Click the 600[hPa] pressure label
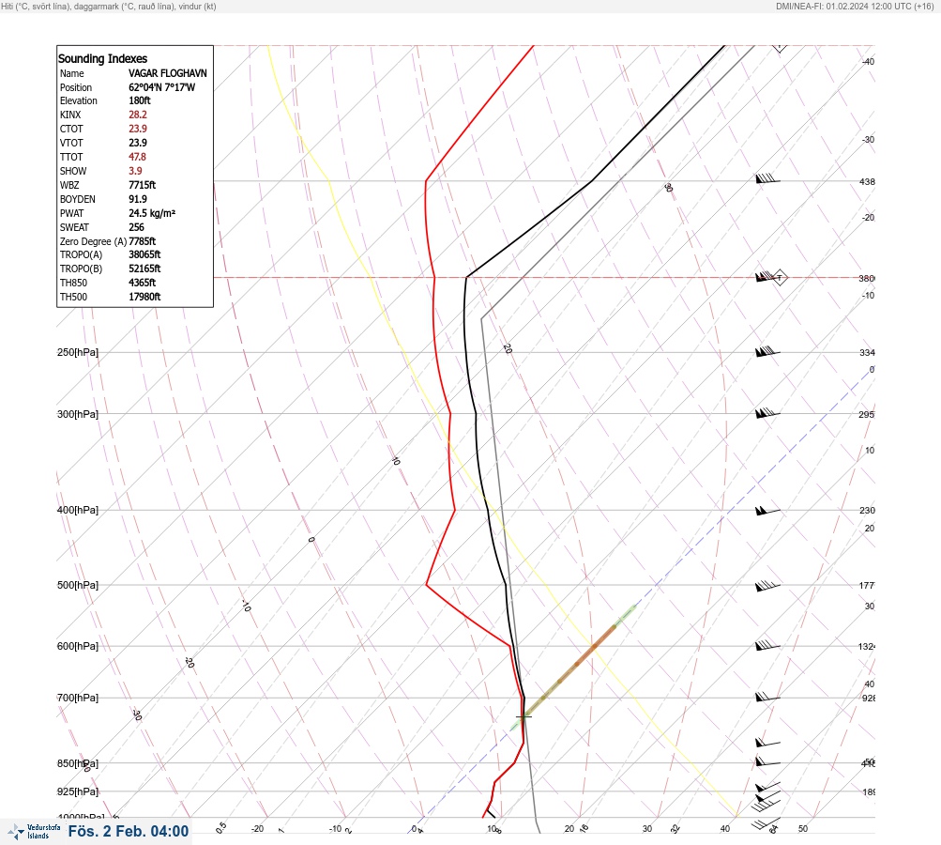941x845 pixels. pyautogui.click(x=78, y=646)
